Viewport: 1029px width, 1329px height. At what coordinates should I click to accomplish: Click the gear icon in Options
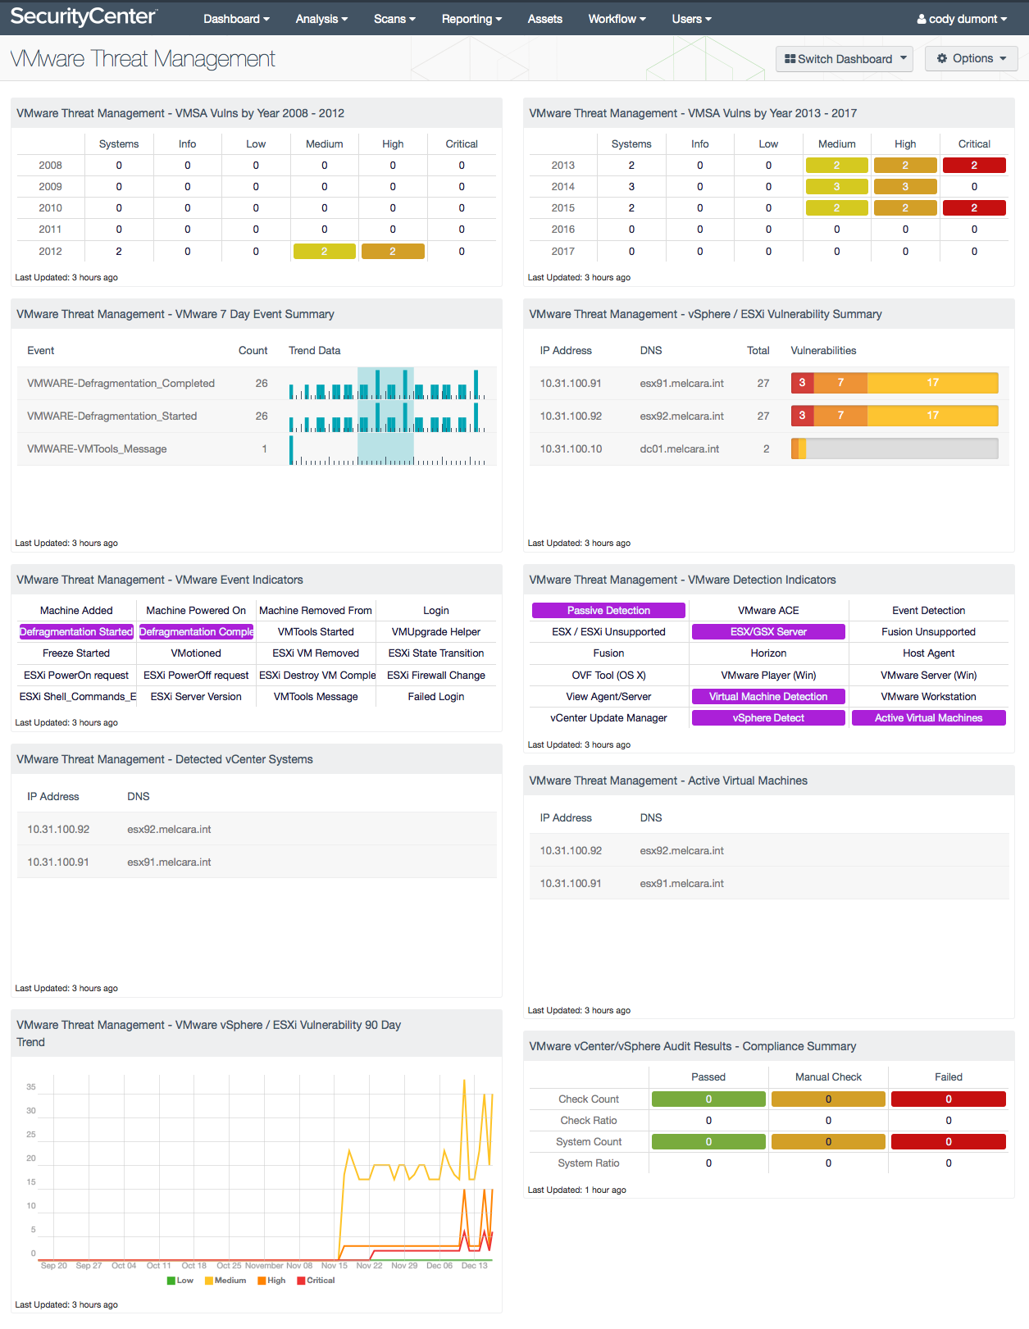[x=942, y=58]
